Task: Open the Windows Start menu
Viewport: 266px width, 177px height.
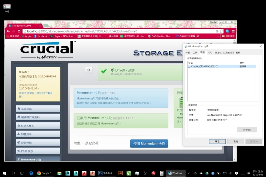Action: tap(4, 173)
